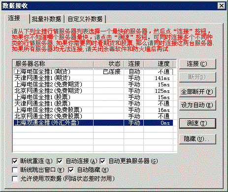Run speed test with 测速(T) button

(197, 123)
